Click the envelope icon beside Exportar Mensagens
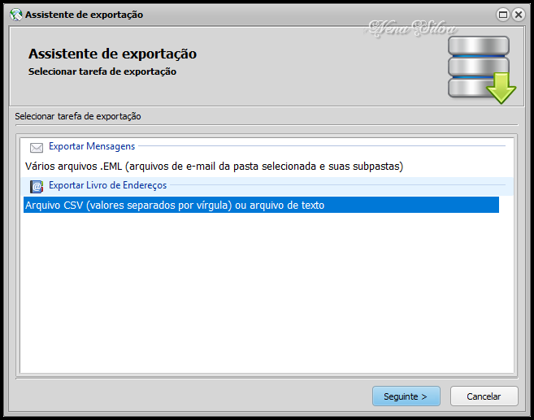Image resolution: width=534 pixels, height=420 pixels. 37,147
